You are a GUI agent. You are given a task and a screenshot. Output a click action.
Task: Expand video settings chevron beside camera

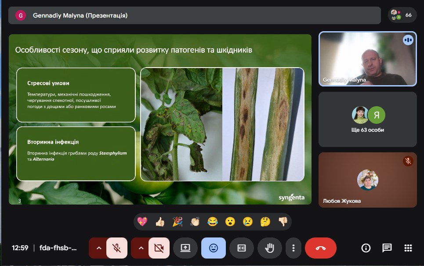[x=141, y=248]
